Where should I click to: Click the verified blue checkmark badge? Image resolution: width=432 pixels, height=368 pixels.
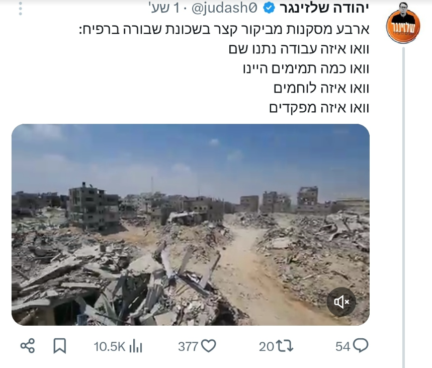point(269,8)
